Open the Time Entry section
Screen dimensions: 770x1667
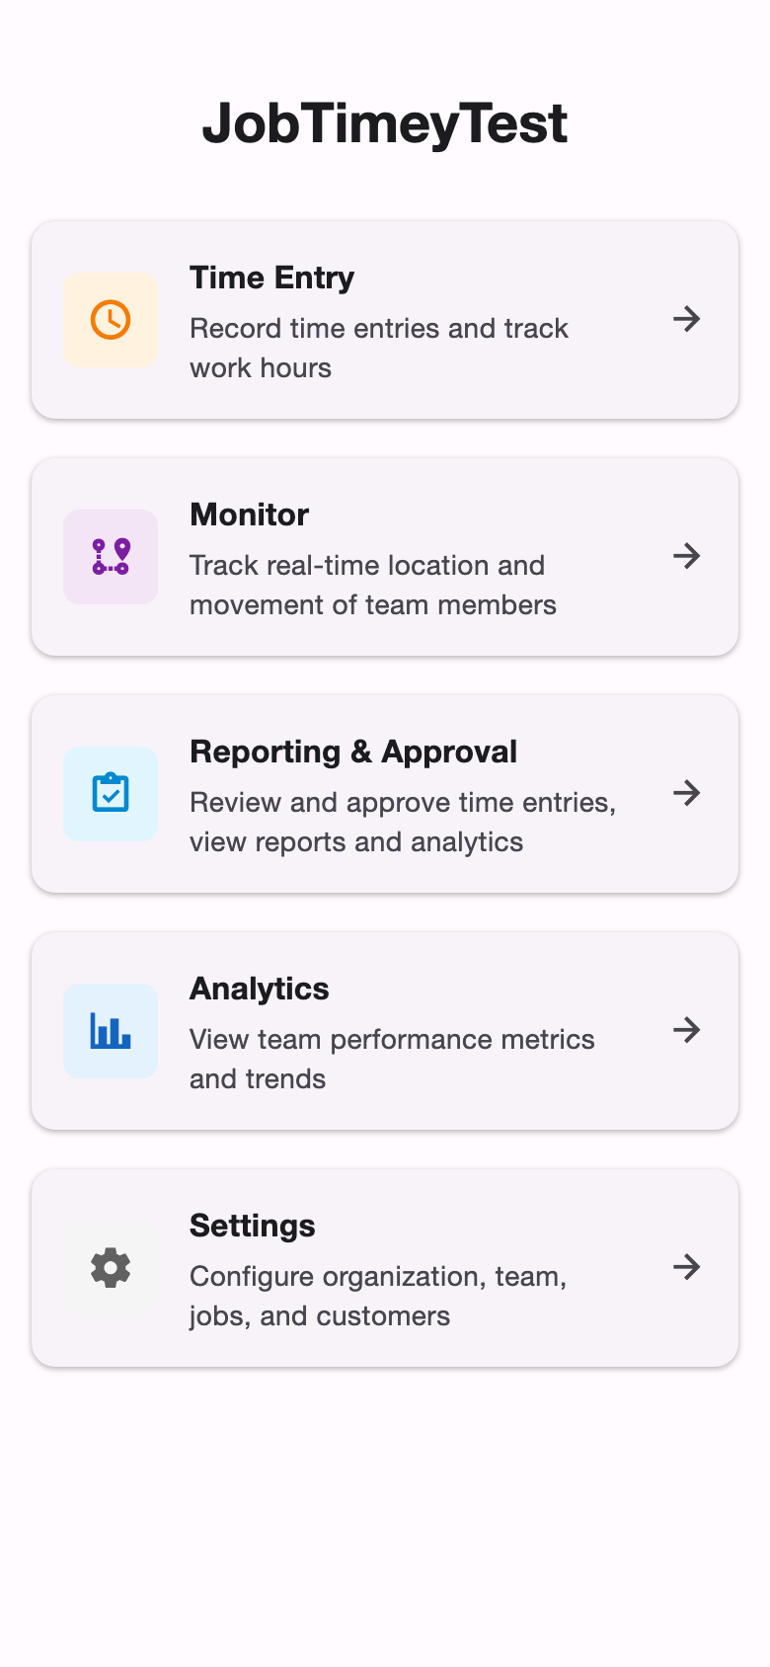tap(385, 319)
